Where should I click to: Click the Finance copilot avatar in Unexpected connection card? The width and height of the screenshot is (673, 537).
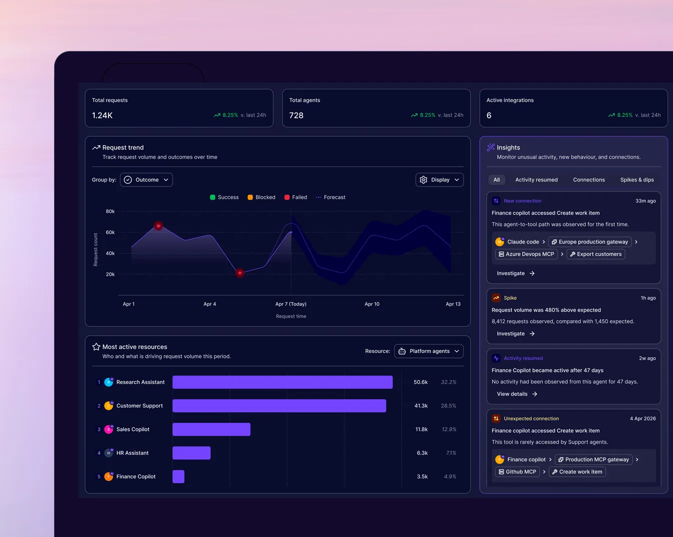click(x=500, y=459)
